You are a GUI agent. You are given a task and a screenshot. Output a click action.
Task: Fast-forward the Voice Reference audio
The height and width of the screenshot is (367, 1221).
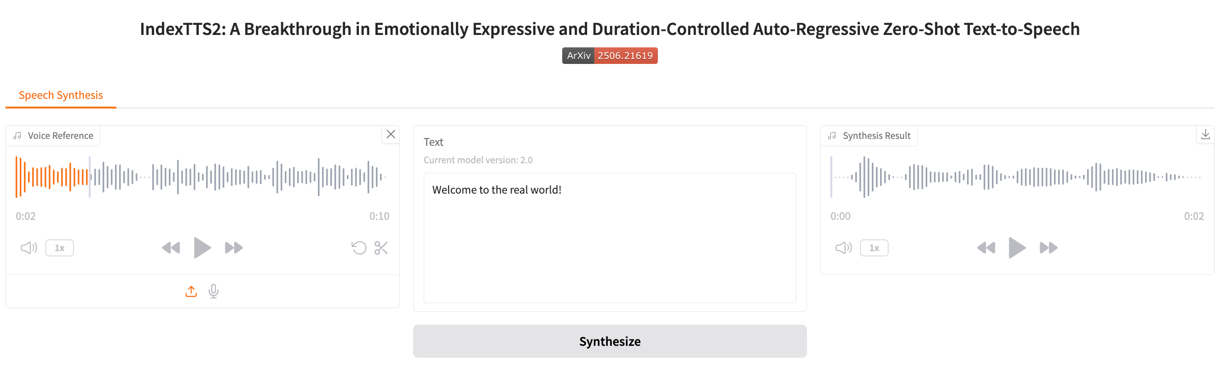[234, 248]
